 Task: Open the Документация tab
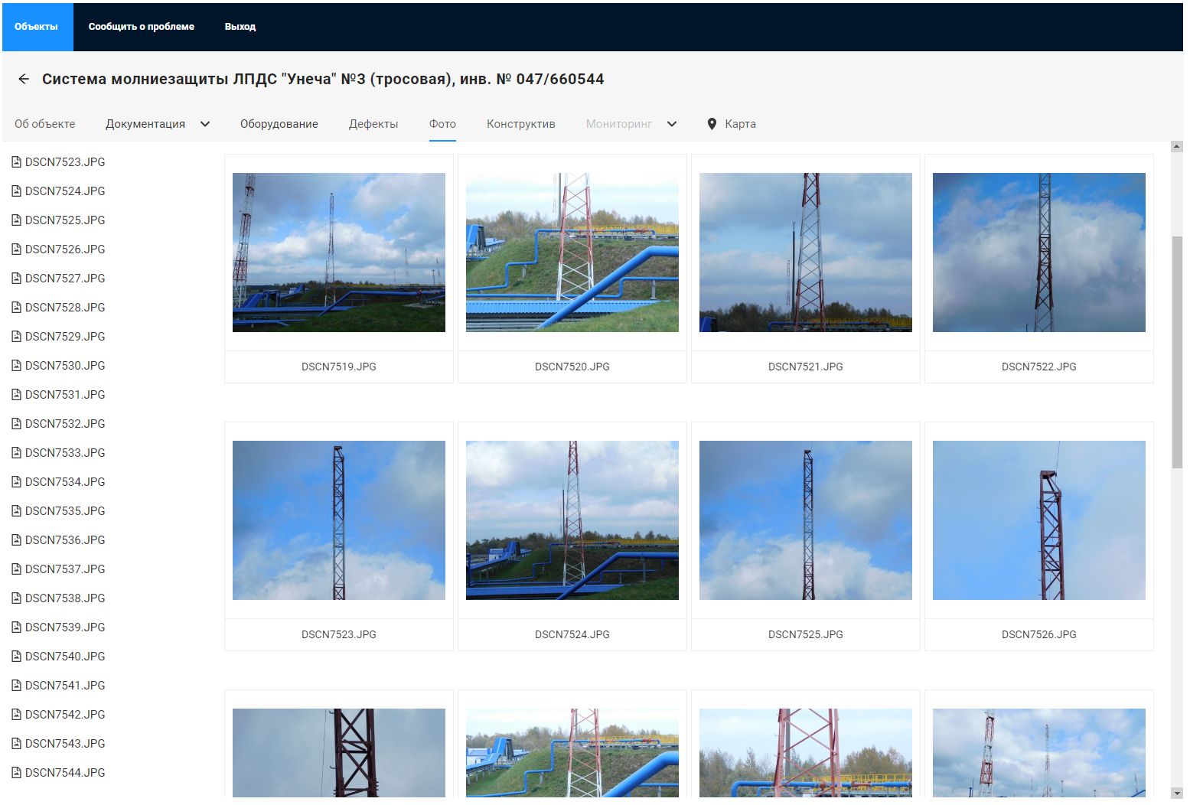tap(145, 124)
